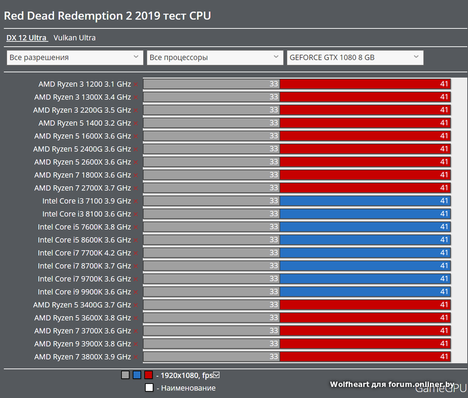Open the Все разрешения resolution dropdown
The height and width of the screenshot is (398, 468).
[x=74, y=57]
